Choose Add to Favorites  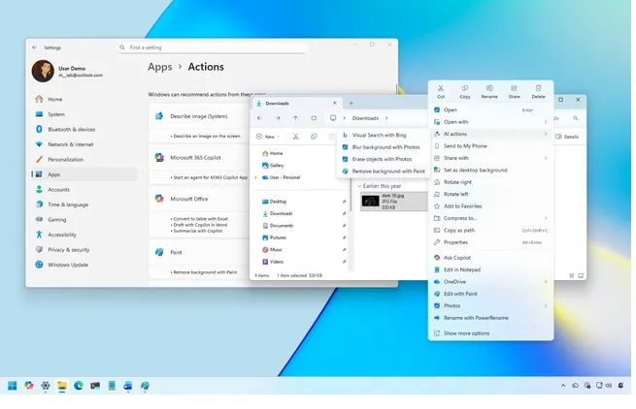pos(490,206)
